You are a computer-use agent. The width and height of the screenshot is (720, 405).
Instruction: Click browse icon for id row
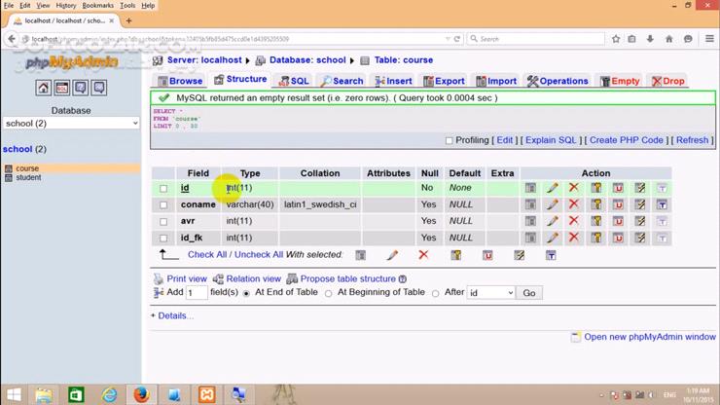coord(530,188)
